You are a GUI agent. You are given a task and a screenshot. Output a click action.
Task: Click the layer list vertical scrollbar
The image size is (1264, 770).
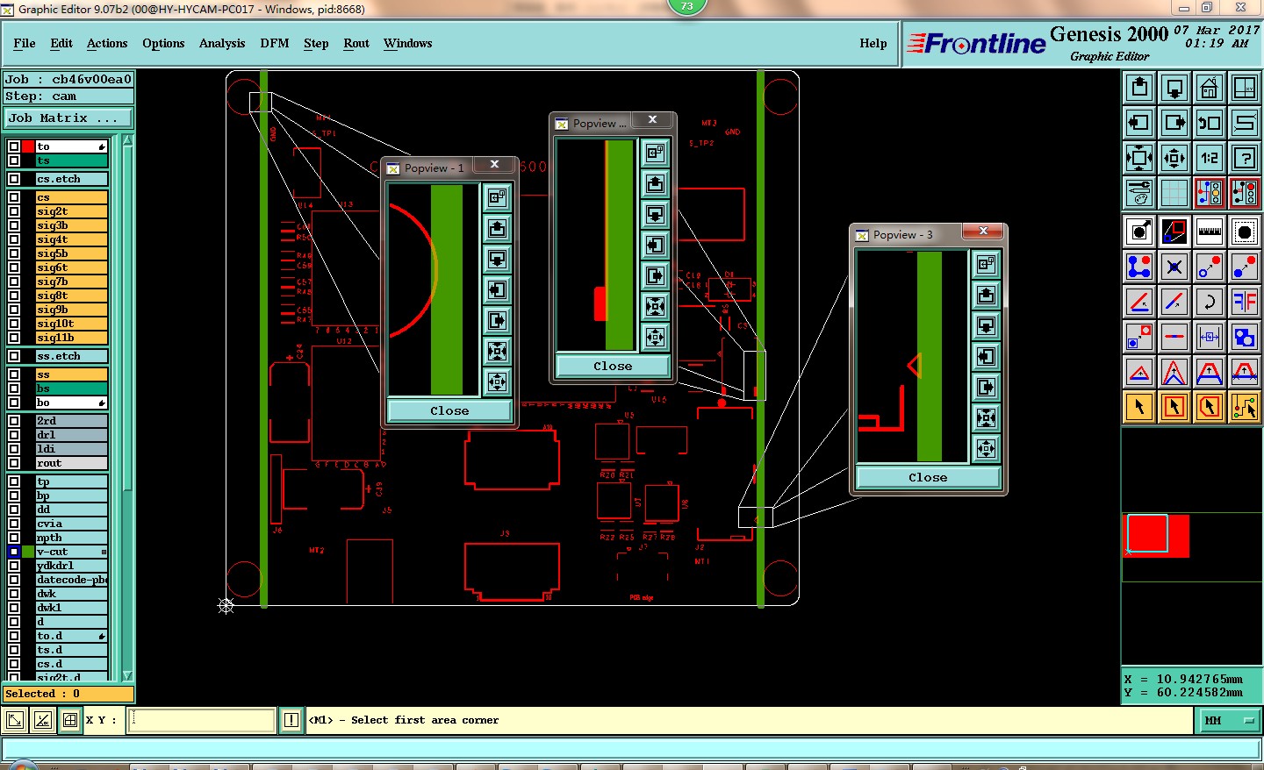[127, 408]
